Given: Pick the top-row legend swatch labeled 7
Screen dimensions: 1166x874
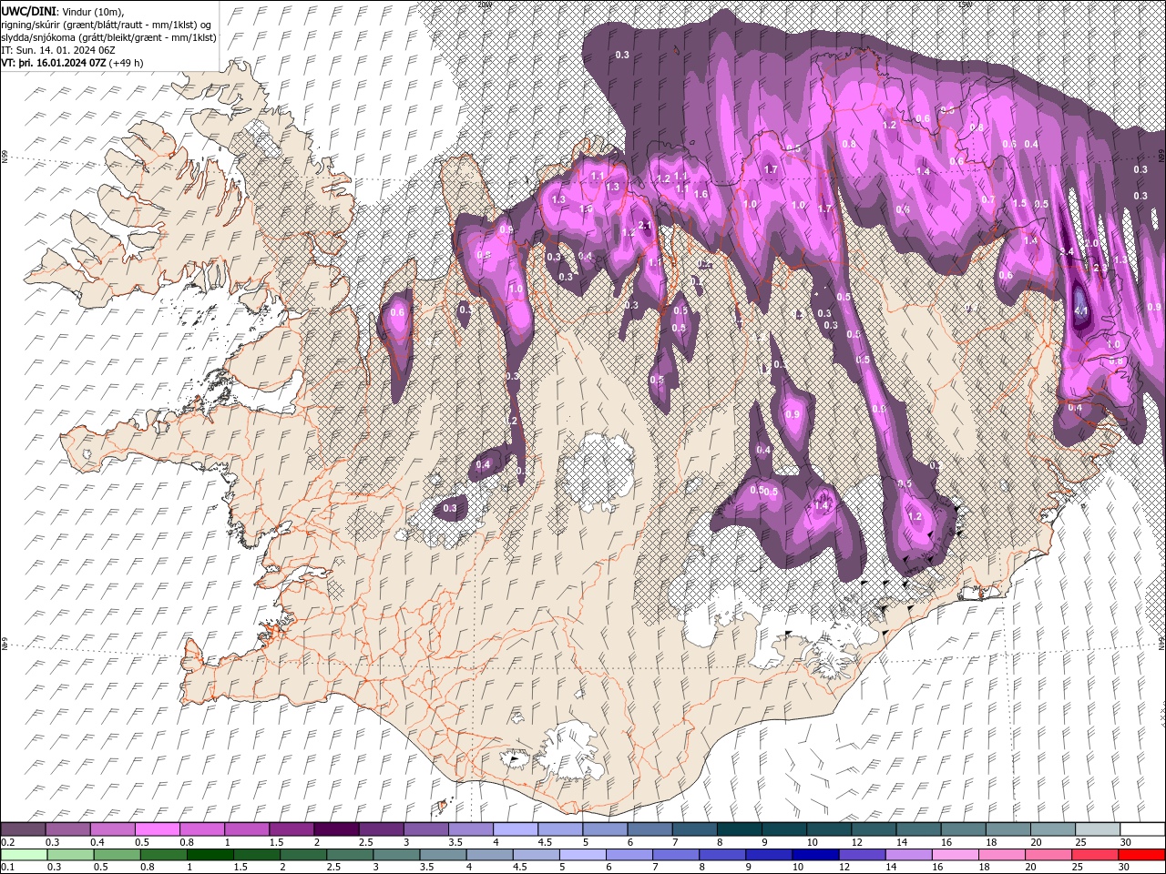Looking at the screenshot, I should [x=695, y=829].
